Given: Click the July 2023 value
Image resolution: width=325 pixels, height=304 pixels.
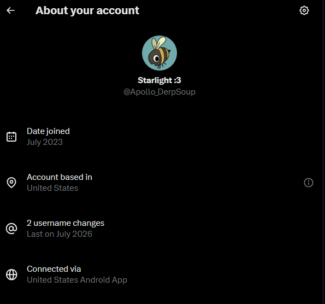Looking at the screenshot, I should click(x=45, y=142).
